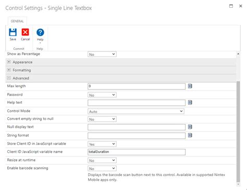Expand the Appearance section
This screenshot has width=247, height=190.
point(9,62)
